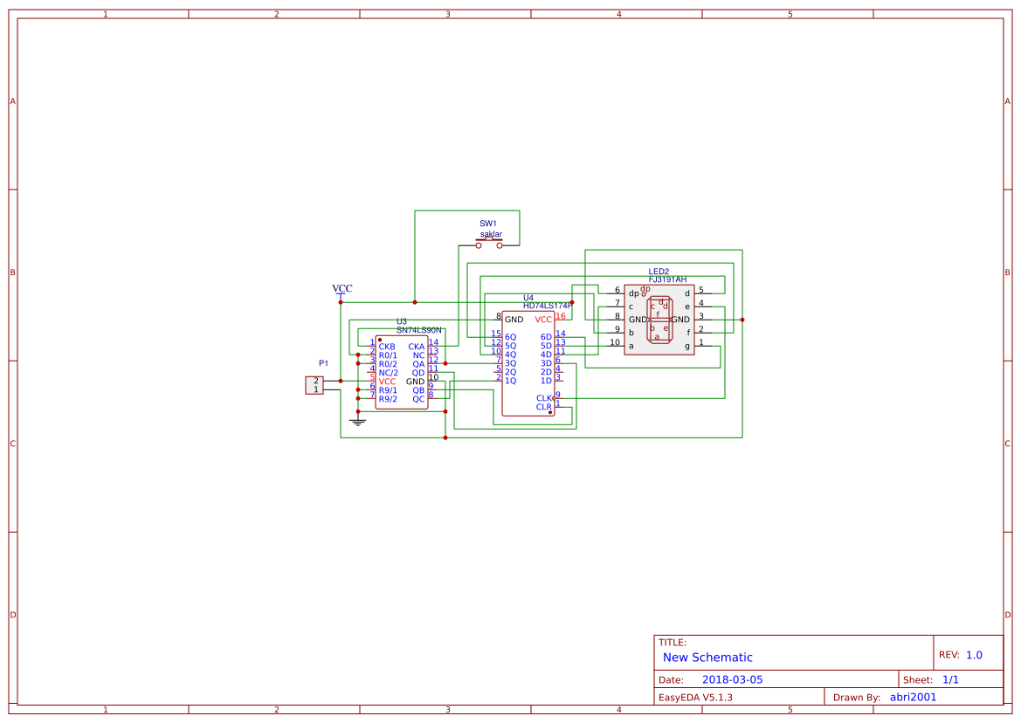The height and width of the screenshot is (723, 1021).
Task: Click the sheet value "1/1"
Action: pyautogui.click(x=950, y=679)
